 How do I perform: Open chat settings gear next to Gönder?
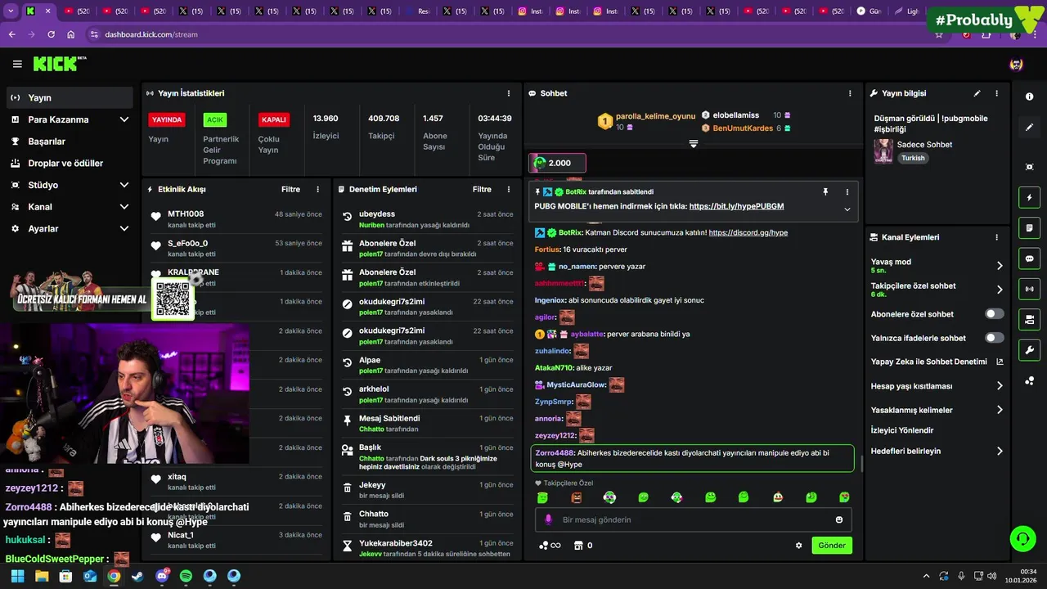[799, 546]
